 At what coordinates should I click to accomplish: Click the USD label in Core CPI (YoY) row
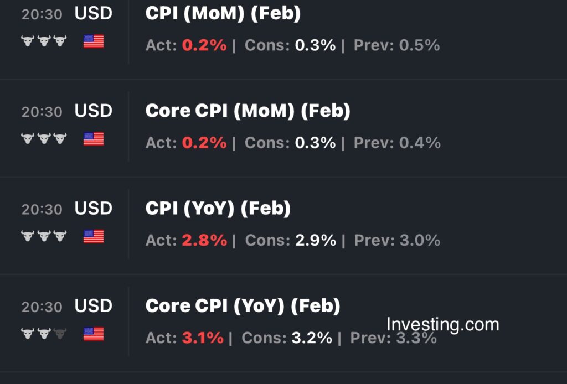click(94, 306)
